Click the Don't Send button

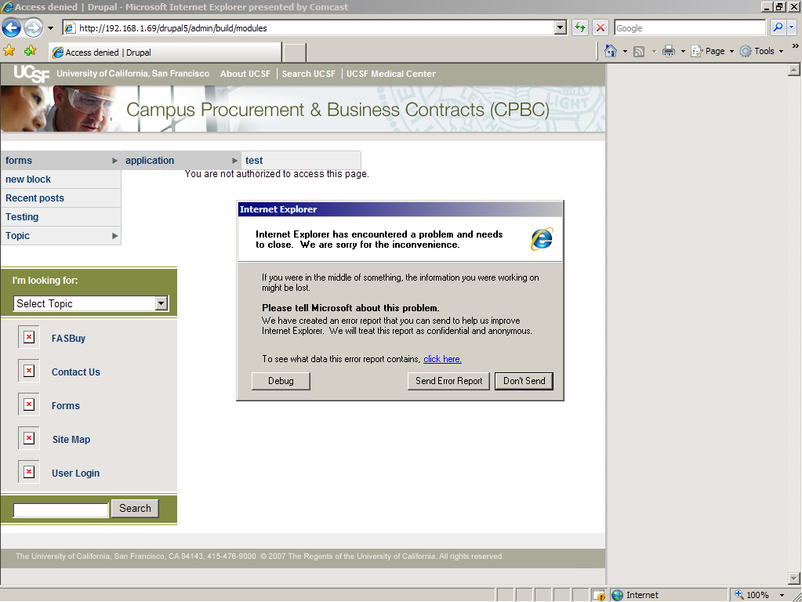tap(524, 381)
